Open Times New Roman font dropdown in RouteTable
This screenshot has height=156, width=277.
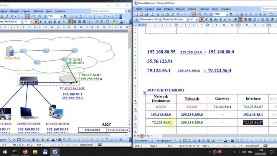click(x=187, y=19)
